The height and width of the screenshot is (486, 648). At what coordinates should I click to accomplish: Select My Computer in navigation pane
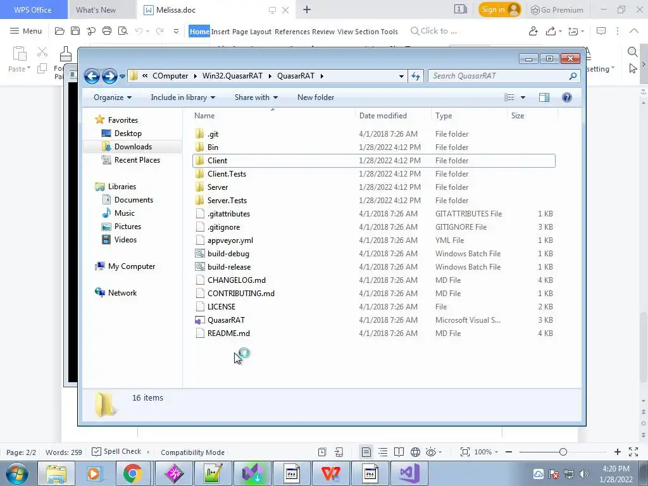pos(132,266)
